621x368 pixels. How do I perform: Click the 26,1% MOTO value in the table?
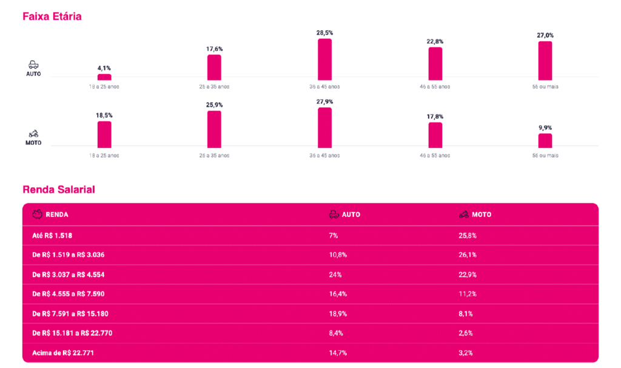(468, 255)
